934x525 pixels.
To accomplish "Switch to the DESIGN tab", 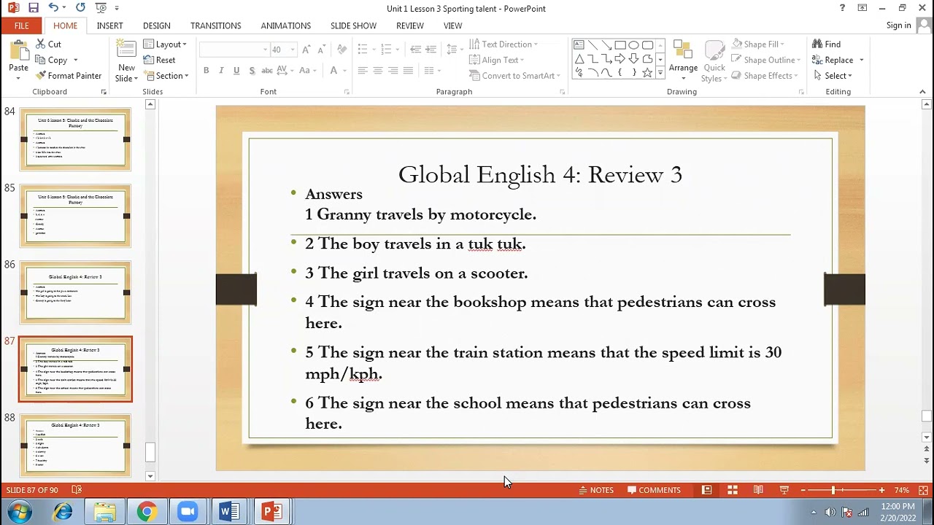I will click(x=157, y=26).
